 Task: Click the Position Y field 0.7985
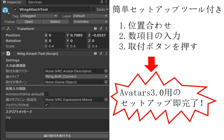78,35
